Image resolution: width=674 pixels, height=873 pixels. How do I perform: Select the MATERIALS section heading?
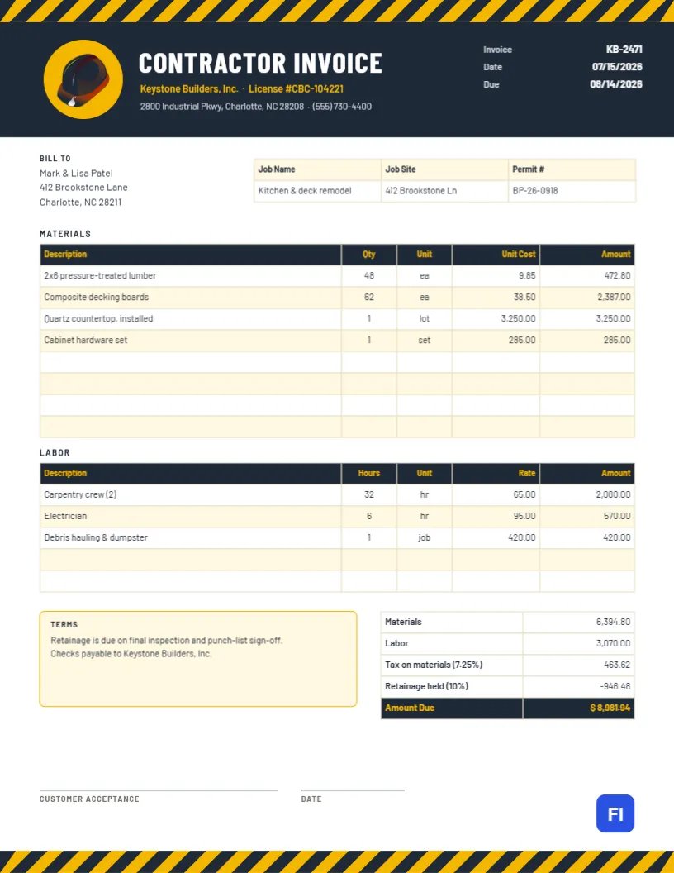tap(65, 234)
